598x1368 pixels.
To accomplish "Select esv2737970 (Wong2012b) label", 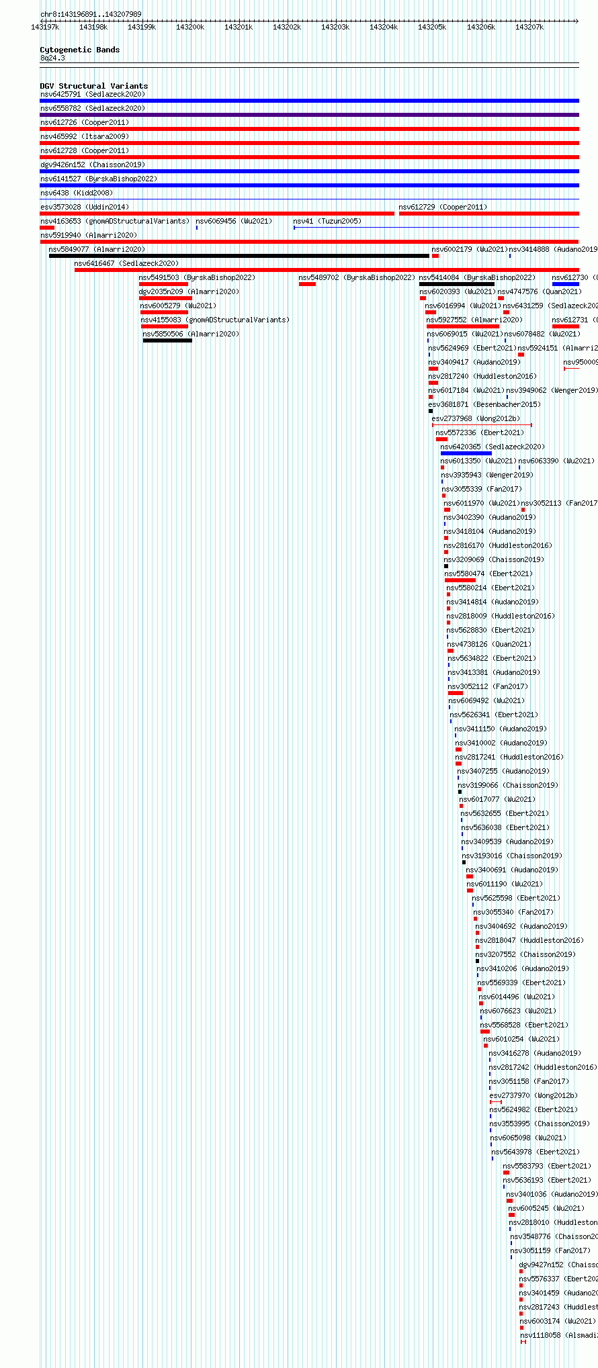I will pos(533,1095).
